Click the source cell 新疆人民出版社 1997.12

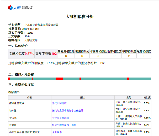(x=129, y=132)
